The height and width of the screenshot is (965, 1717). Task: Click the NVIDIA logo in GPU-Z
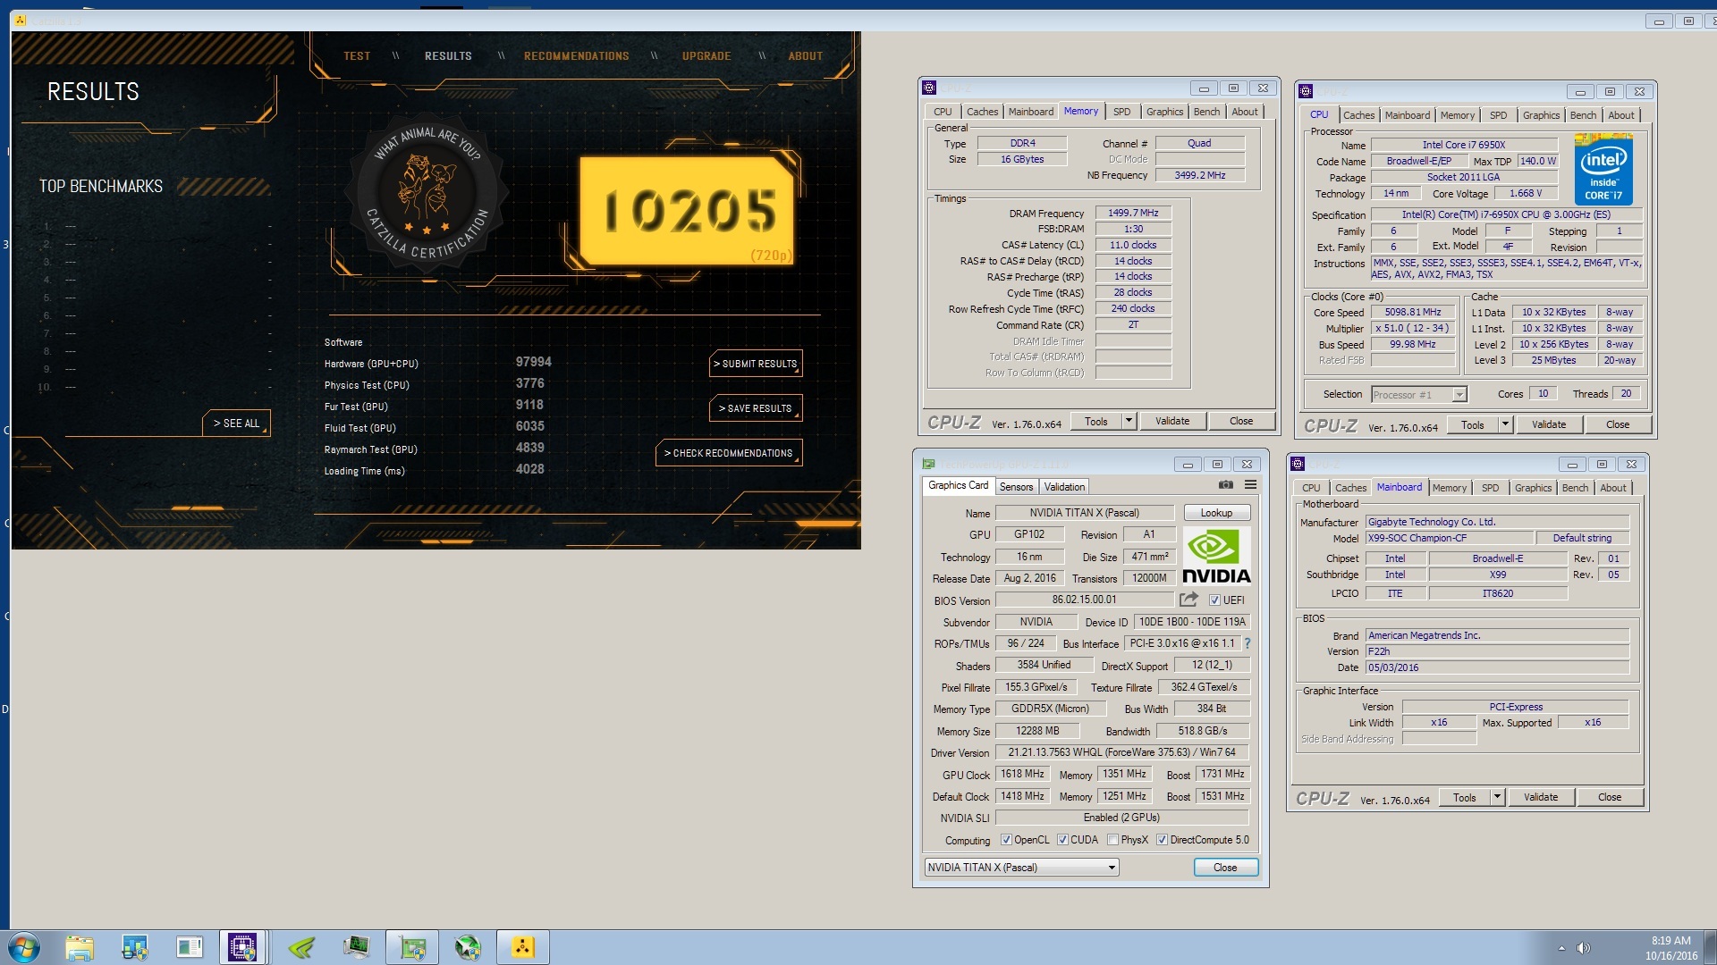pyautogui.click(x=1216, y=556)
